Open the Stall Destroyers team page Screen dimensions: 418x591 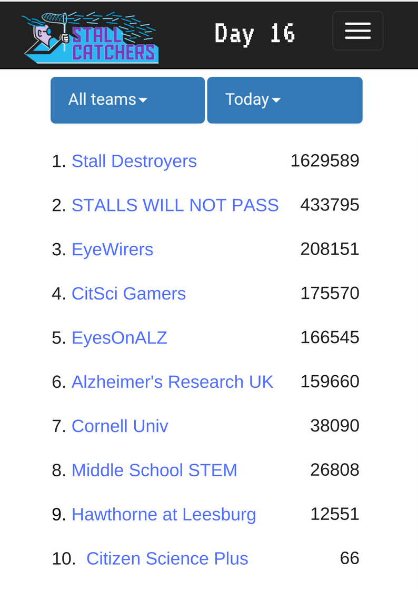[134, 162]
